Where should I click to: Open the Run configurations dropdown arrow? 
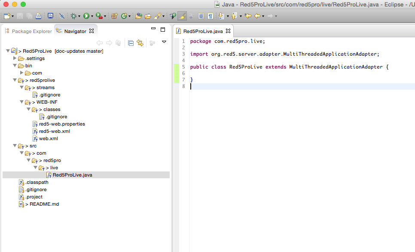(x=92, y=16)
